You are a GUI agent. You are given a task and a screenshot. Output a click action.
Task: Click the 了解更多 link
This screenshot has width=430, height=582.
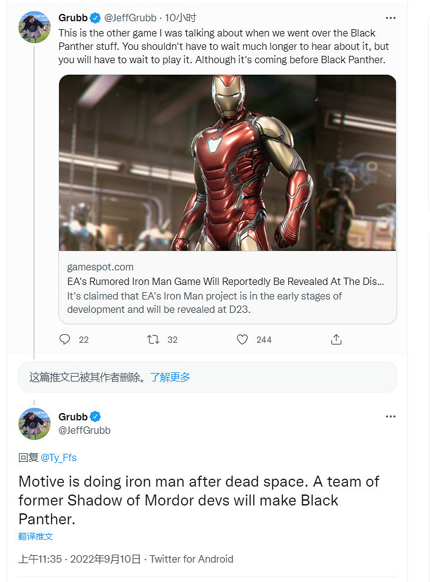170,377
